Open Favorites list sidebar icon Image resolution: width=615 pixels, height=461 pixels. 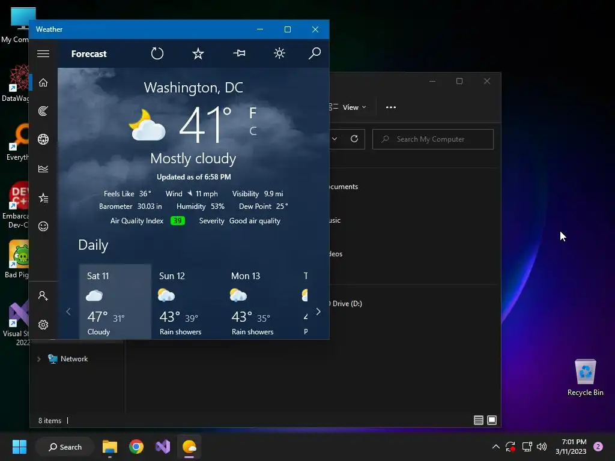43,197
